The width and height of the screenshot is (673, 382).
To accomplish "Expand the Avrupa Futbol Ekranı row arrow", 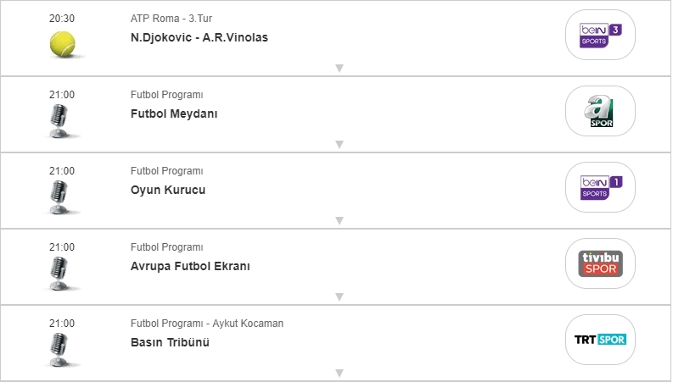I will pos(339,297).
